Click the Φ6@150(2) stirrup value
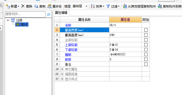 (x=118, y=54)
